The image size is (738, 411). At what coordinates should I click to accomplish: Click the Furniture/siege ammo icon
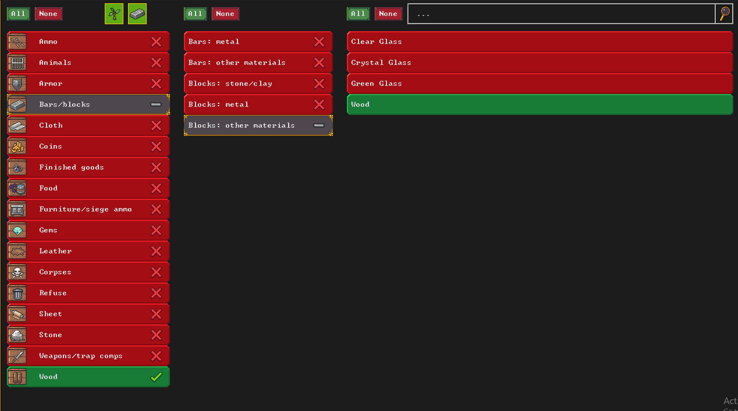coord(17,209)
